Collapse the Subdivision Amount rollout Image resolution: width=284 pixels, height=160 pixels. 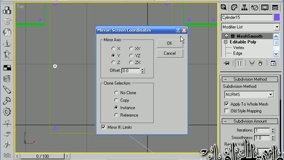tap(250, 121)
